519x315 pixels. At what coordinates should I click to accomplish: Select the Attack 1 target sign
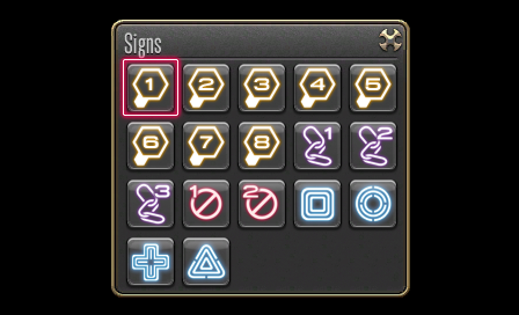pyautogui.click(x=151, y=87)
